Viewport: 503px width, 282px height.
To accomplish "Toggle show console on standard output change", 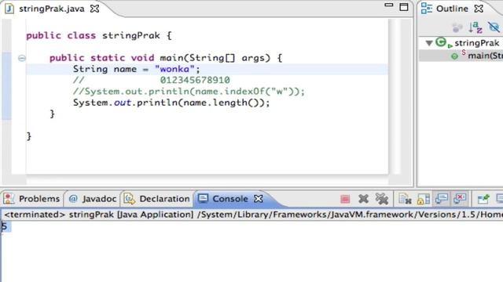I will 442,198.
